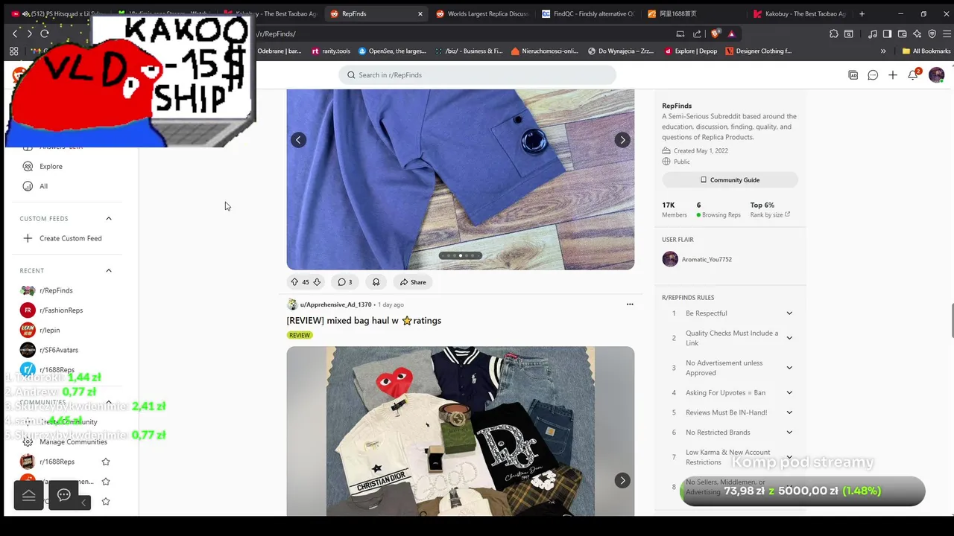Open overflow menu of mixed bag haul post

[630, 304]
